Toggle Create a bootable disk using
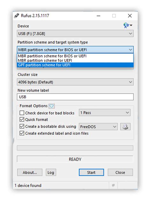The image size is (151, 201). point(22,126)
